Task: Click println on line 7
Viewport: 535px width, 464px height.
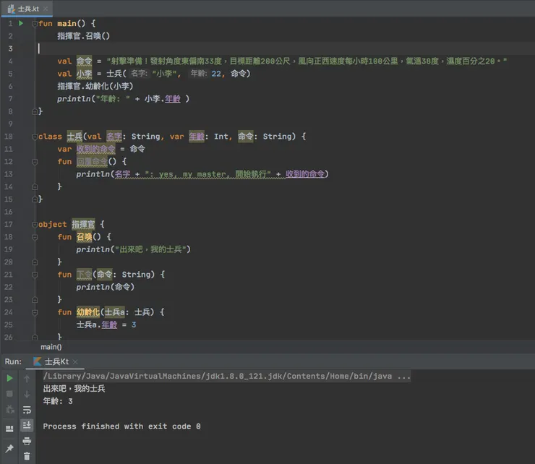Action: pyautogui.click(x=74, y=99)
